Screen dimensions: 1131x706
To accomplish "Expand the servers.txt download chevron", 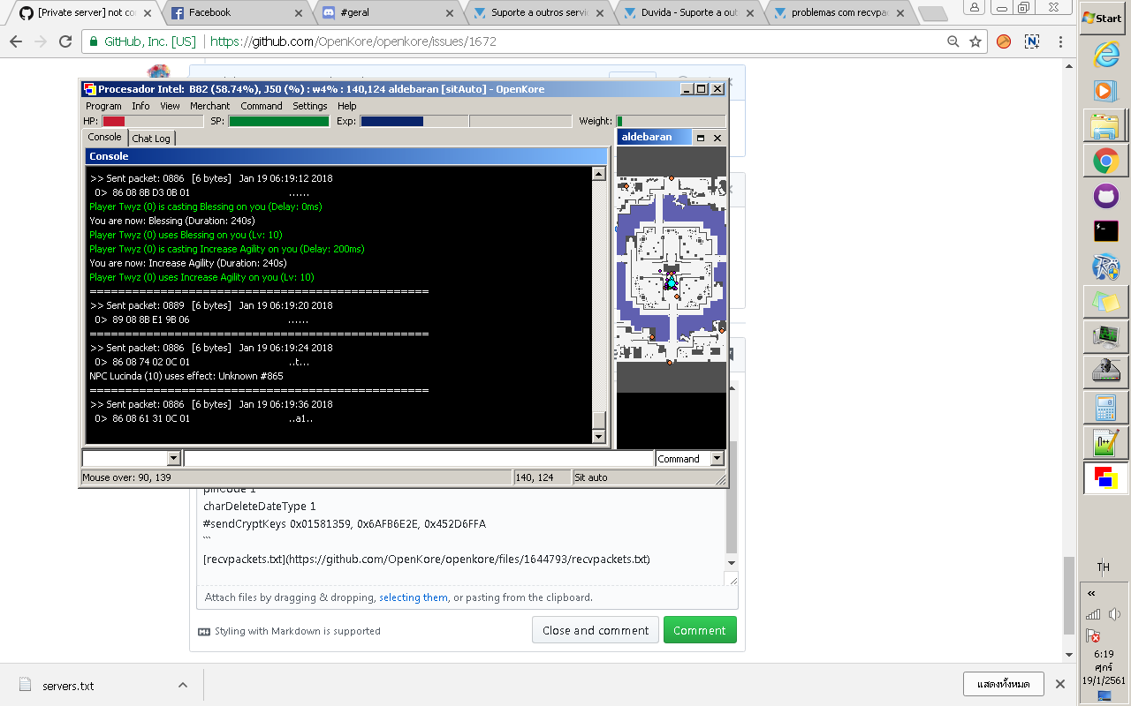I will [x=182, y=685].
